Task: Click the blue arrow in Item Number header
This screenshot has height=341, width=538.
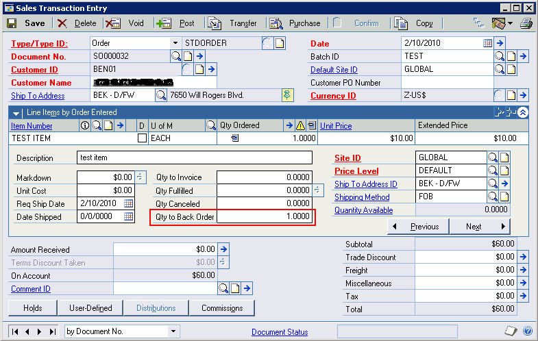Action: (120, 125)
